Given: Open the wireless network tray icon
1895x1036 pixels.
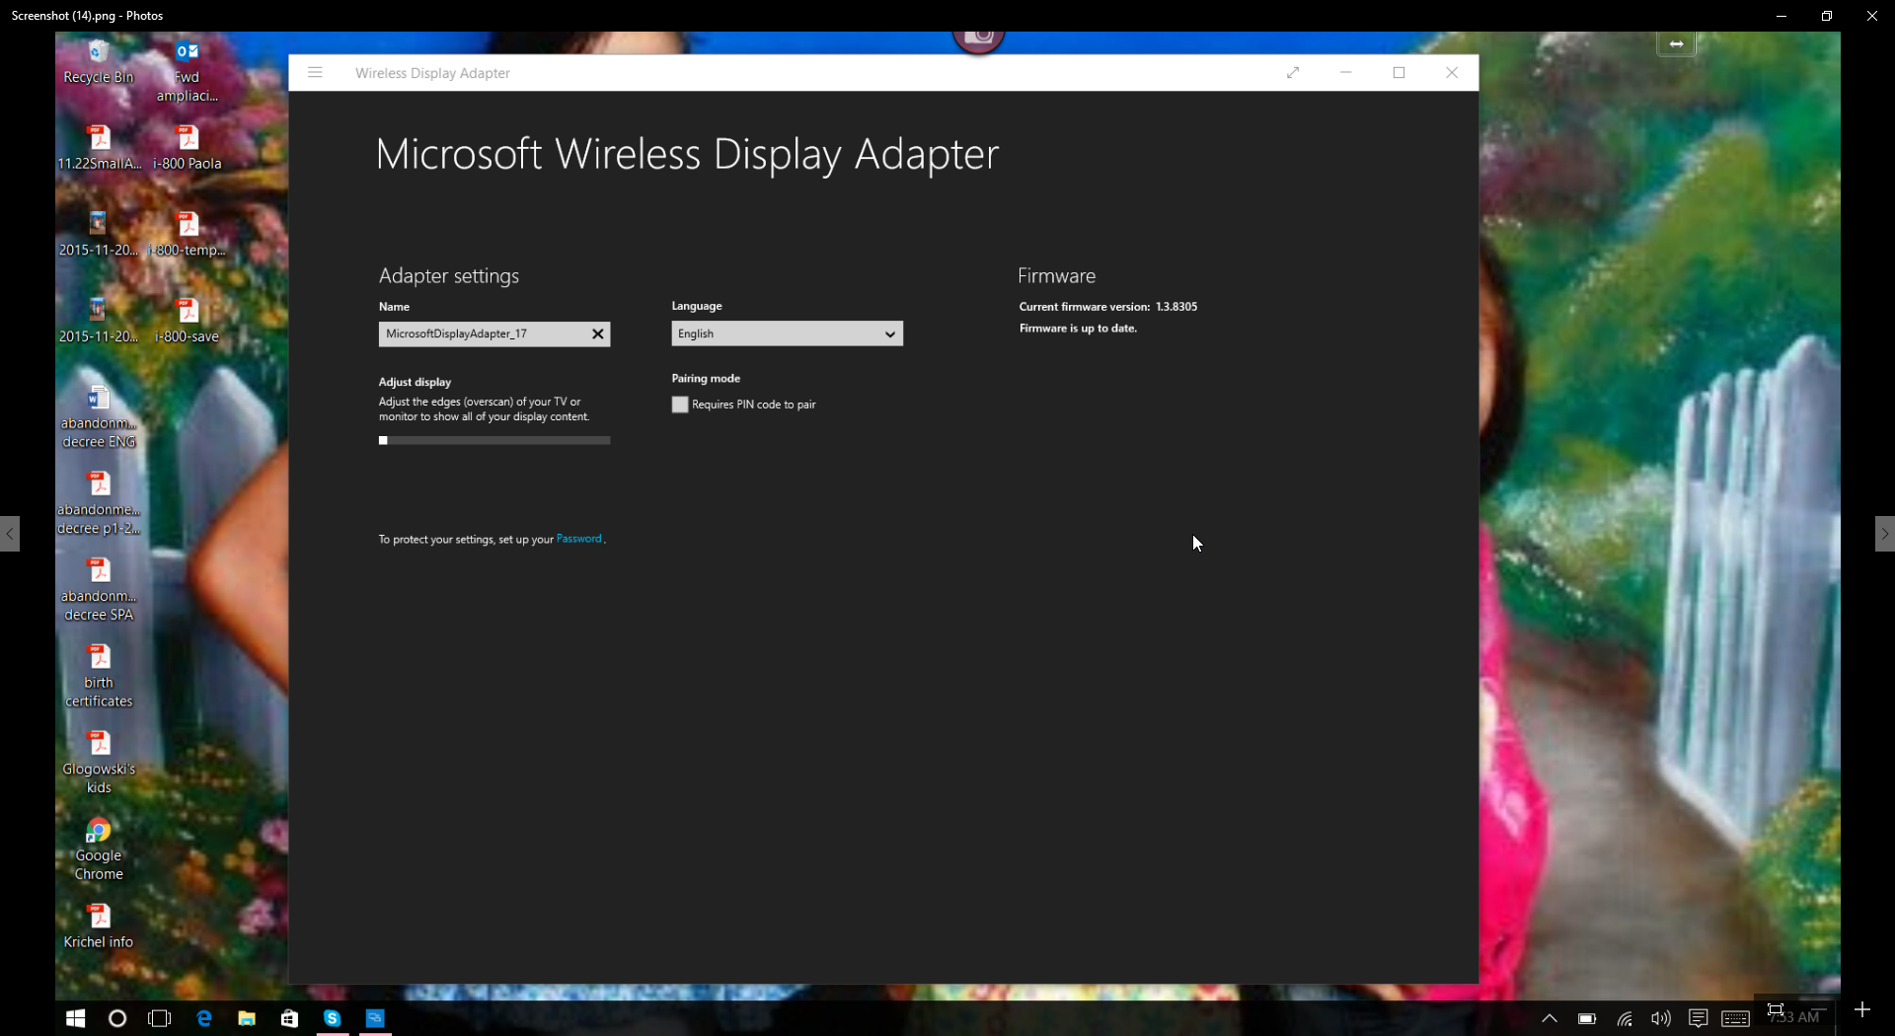Looking at the screenshot, I should pyautogui.click(x=1625, y=1018).
